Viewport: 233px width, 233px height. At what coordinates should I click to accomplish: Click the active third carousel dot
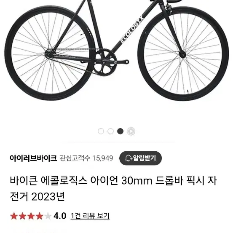(120, 131)
